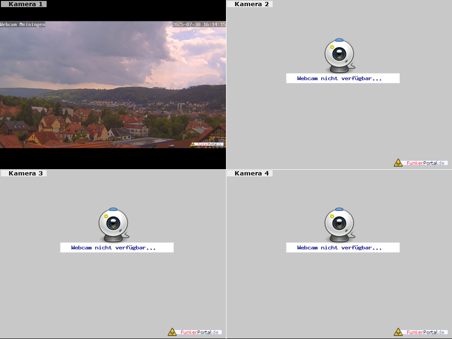Click the yellow hazard icon in Kamera 4

point(398,332)
